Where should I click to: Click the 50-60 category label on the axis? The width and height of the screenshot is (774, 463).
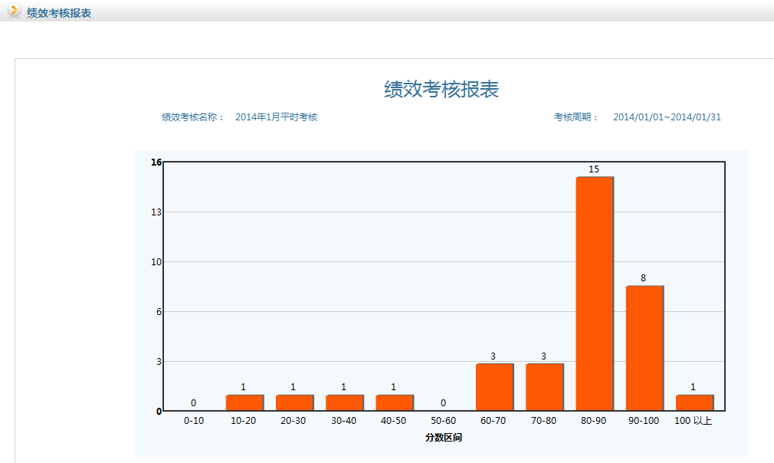(444, 418)
